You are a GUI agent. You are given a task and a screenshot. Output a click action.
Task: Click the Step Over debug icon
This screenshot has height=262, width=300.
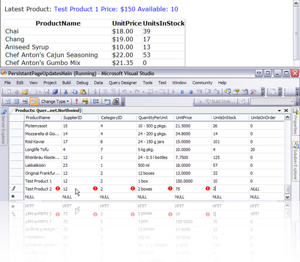(x=208, y=92)
